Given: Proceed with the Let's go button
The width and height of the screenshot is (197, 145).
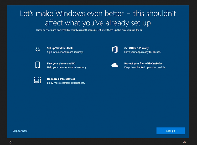Looking at the screenshot, I should pyautogui.click(x=171, y=131).
